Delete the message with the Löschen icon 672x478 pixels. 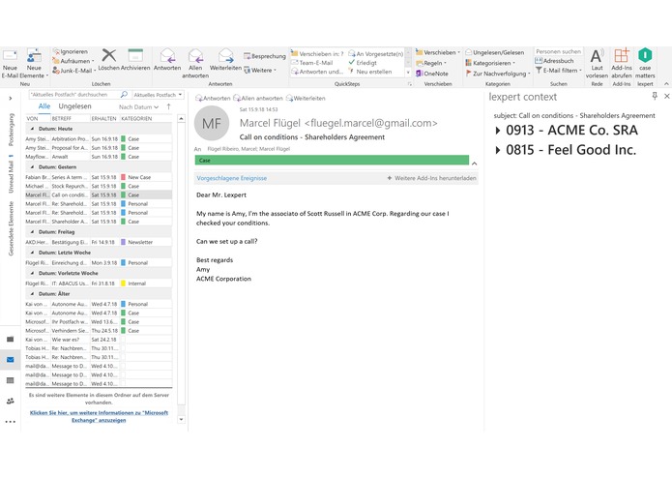tap(109, 55)
